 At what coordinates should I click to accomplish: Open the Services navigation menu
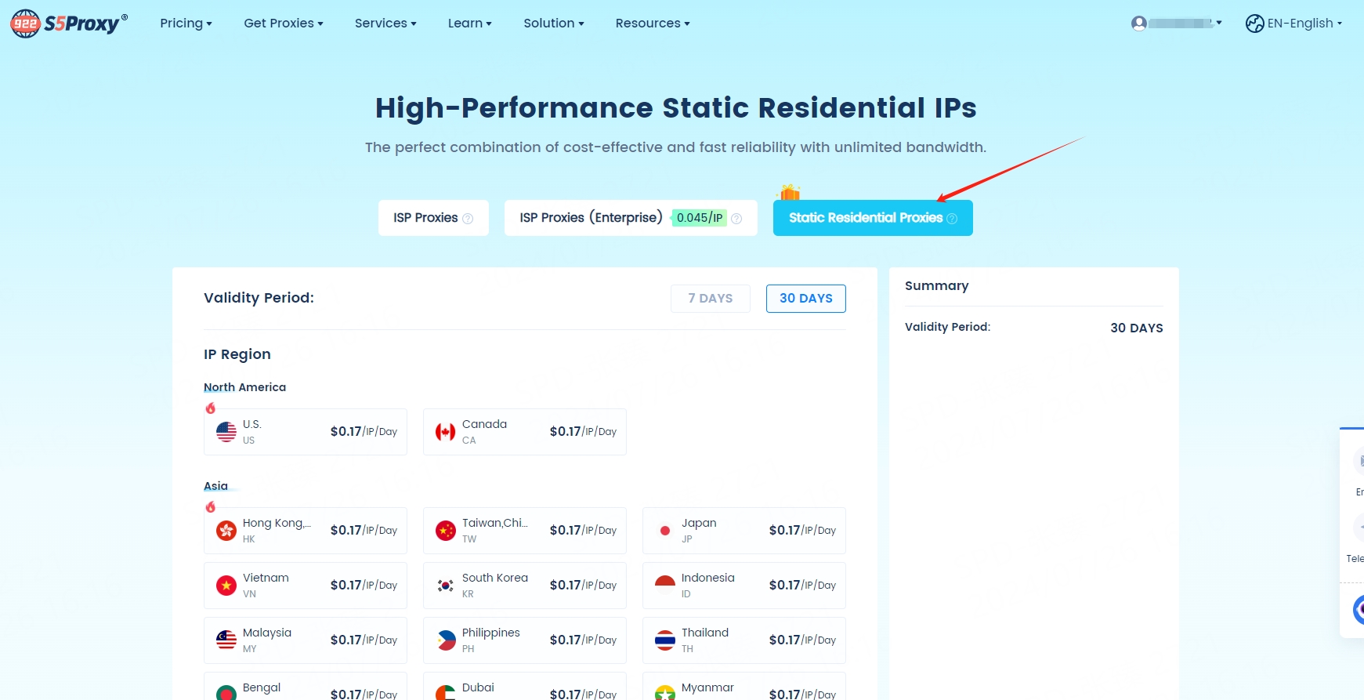(385, 24)
